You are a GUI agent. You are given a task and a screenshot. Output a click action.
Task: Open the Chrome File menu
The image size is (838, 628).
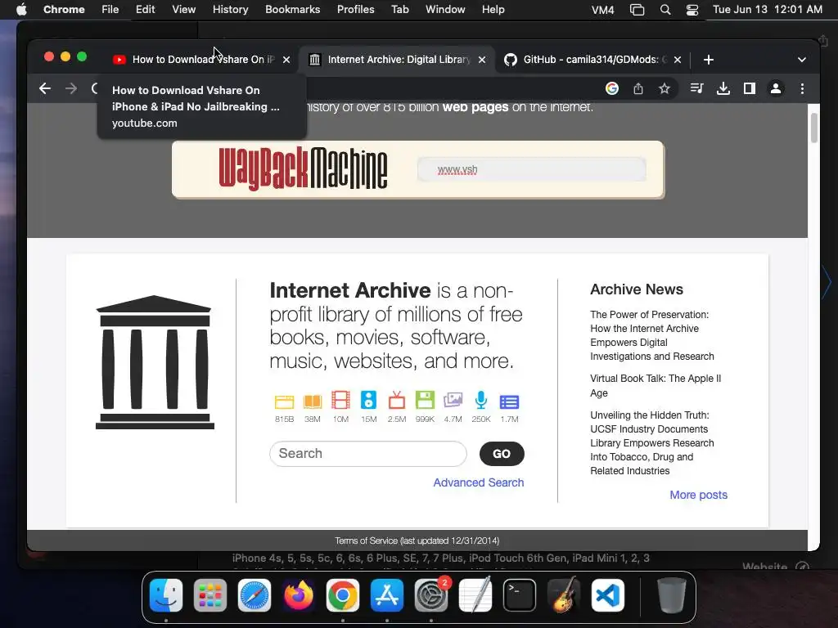pos(110,9)
